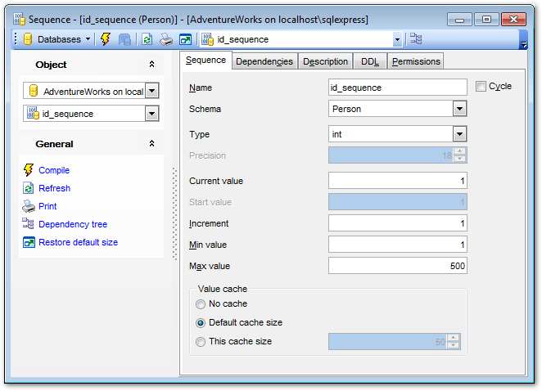Click Restore default size link
Screen dimensions: 542x391
[x=78, y=242]
